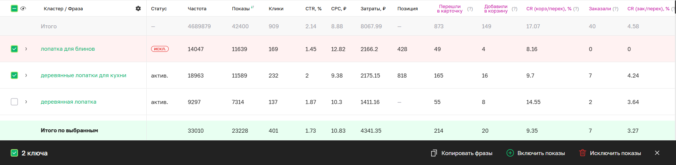Expand the деревянная лопатка cluster

click(x=26, y=102)
